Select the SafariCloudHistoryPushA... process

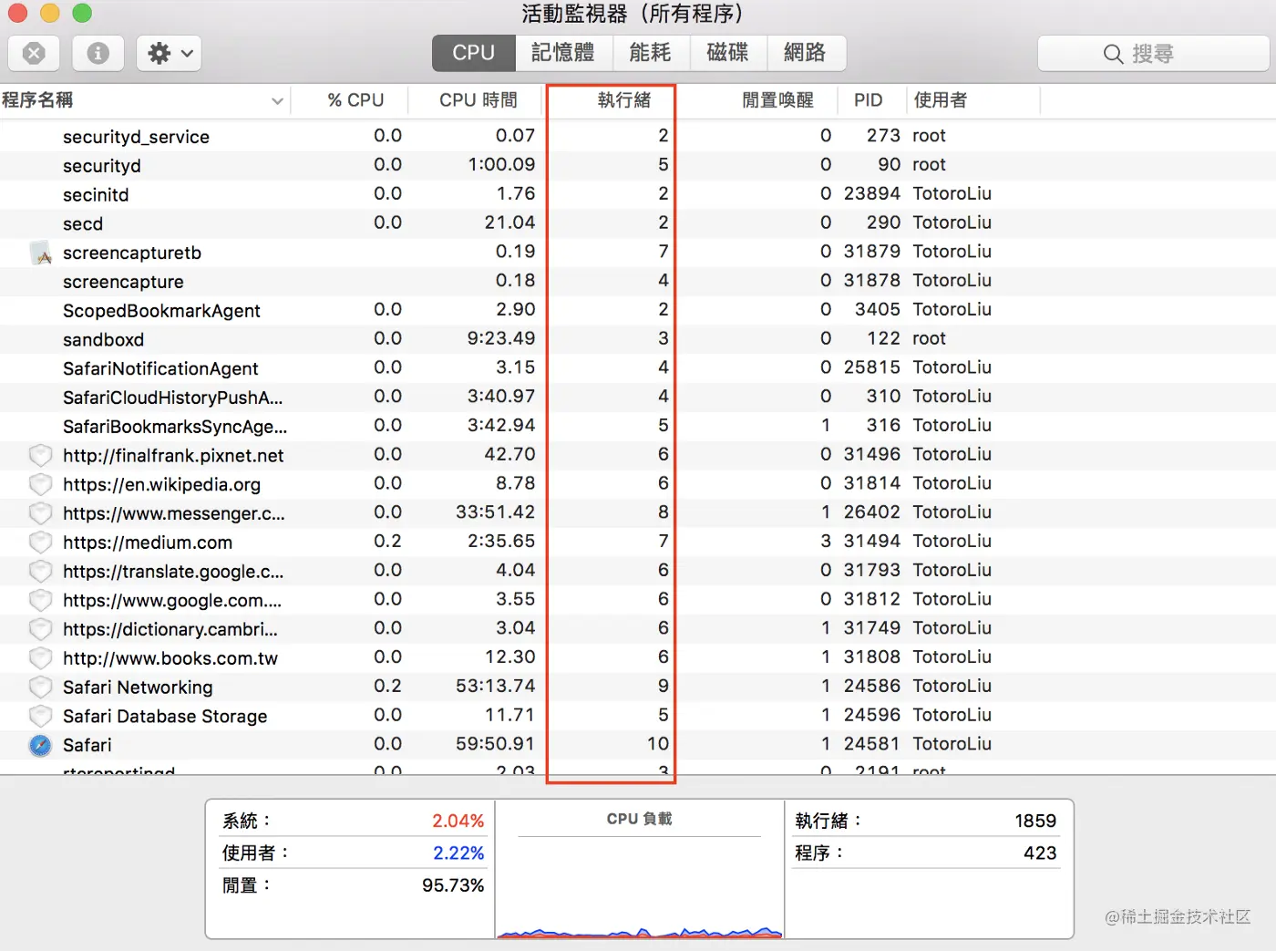point(172,398)
